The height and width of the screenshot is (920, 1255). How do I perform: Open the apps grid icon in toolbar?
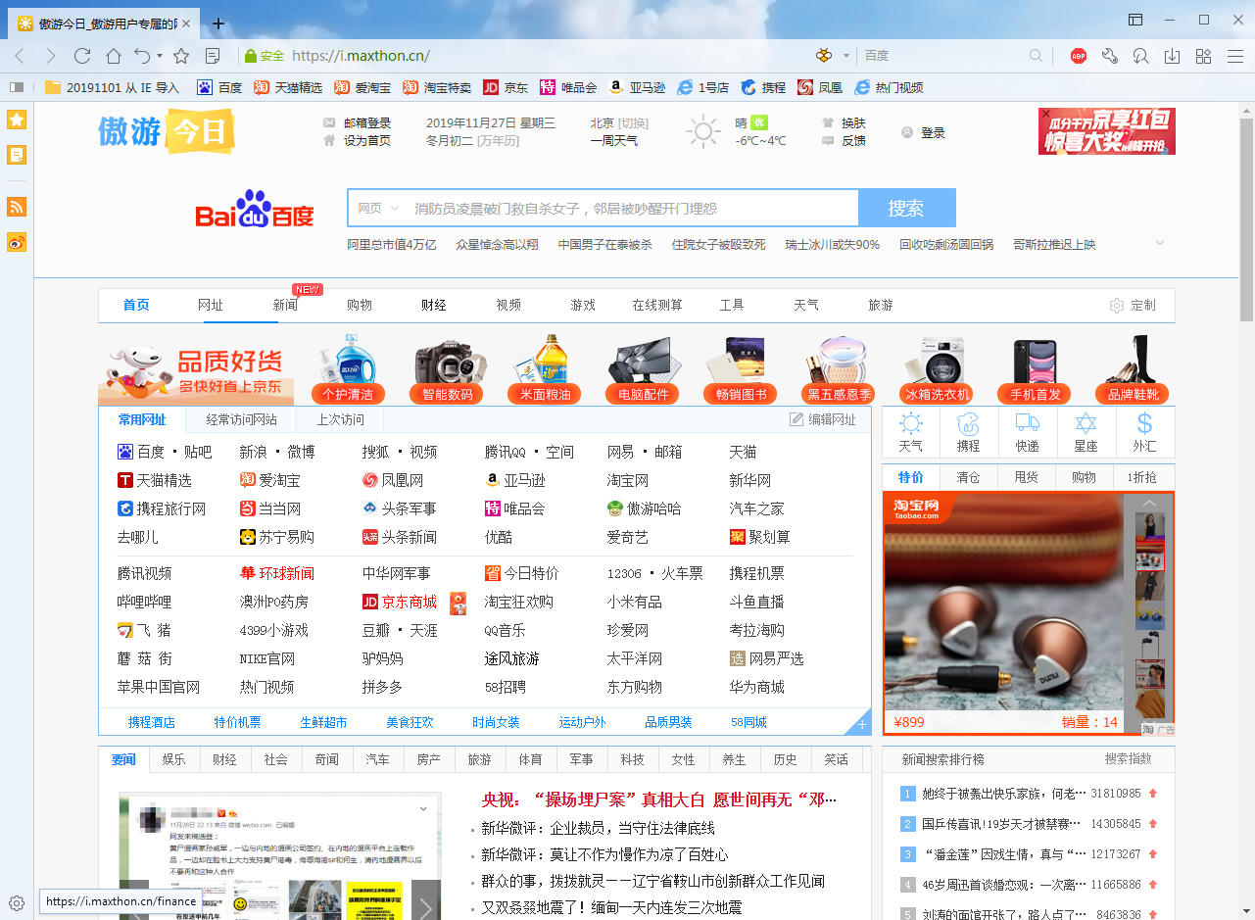1203,56
